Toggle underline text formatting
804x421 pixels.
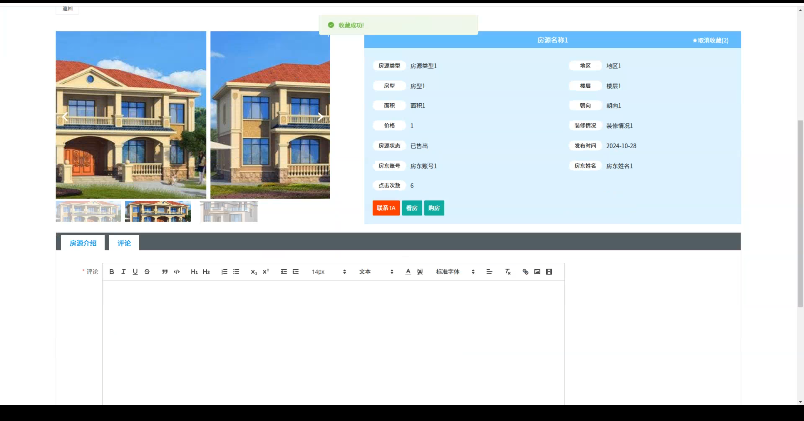[x=135, y=272]
